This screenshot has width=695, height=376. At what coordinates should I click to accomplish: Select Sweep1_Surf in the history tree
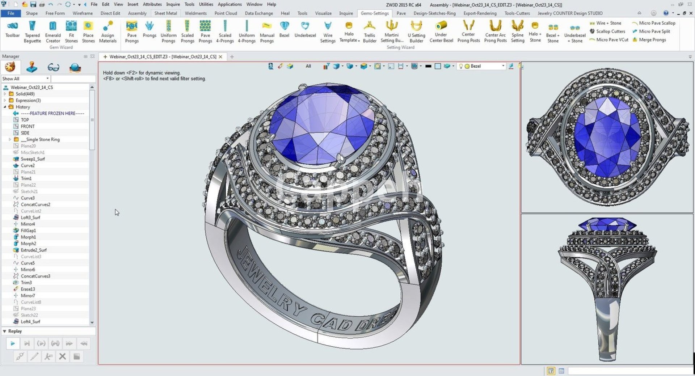pyautogui.click(x=33, y=159)
